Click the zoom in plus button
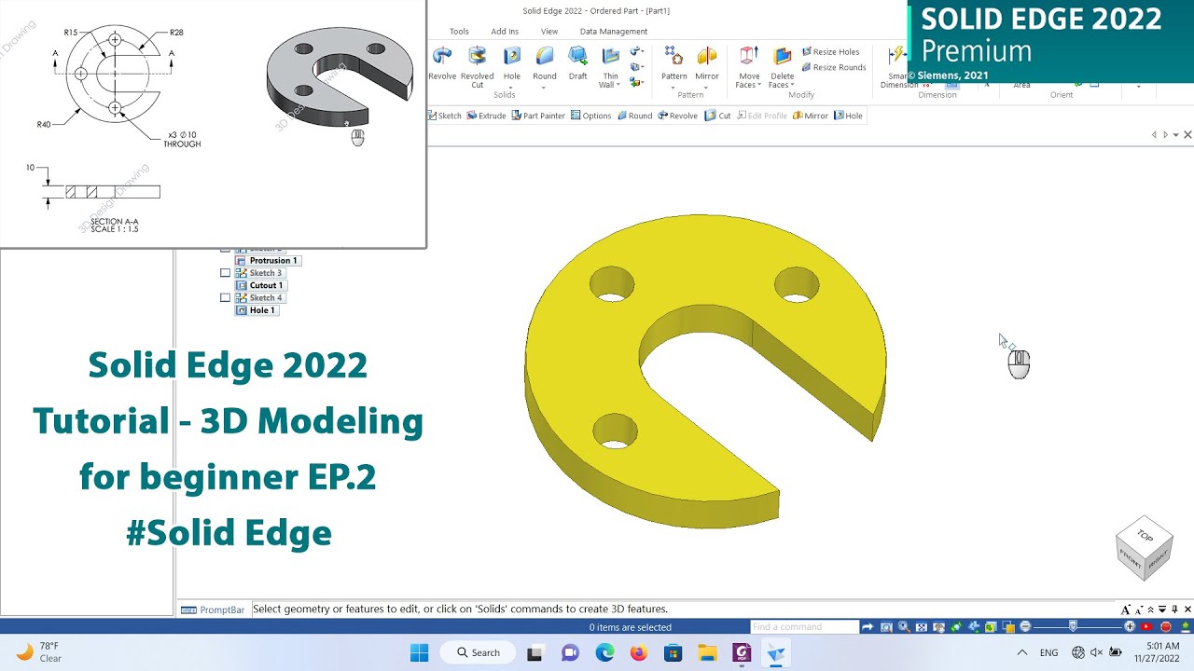The width and height of the screenshot is (1194, 671). pyautogui.click(x=1130, y=627)
